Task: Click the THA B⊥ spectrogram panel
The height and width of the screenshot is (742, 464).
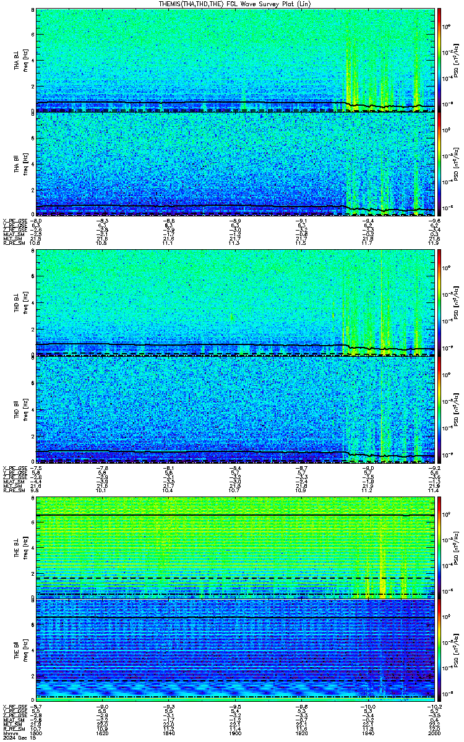Action: [235, 60]
